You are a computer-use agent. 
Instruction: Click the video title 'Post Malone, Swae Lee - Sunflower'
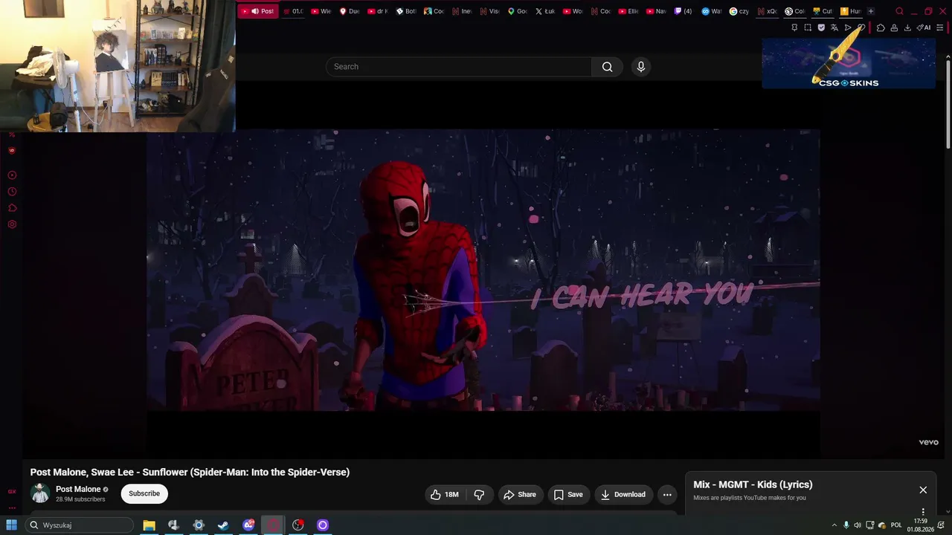pos(190,473)
